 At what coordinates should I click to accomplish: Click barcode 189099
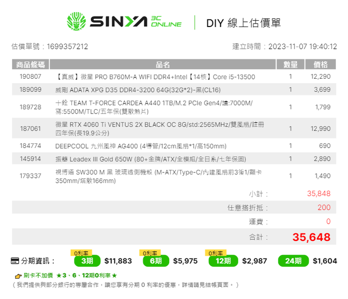pos(30,90)
